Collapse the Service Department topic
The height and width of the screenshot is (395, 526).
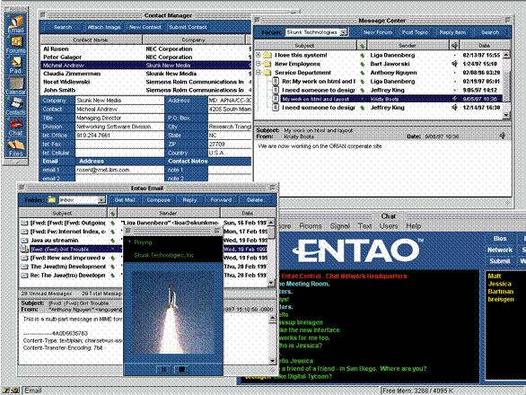click(258, 72)
